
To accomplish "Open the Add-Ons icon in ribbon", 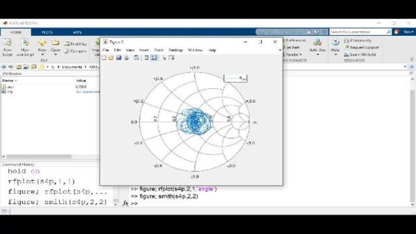I will 318,43.
